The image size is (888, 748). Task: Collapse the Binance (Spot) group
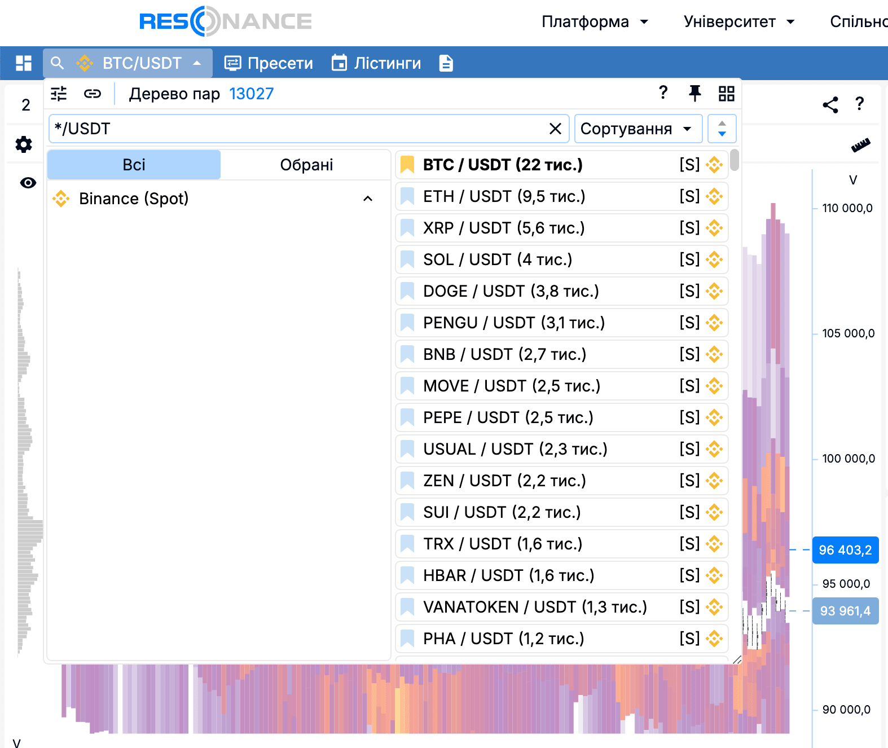click(368, 199)
